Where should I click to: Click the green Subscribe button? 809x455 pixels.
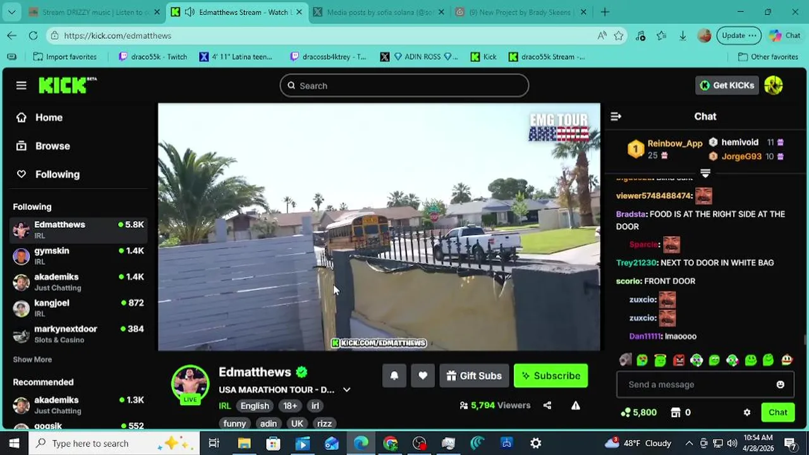pyautogui.click(x=550, y=376)
